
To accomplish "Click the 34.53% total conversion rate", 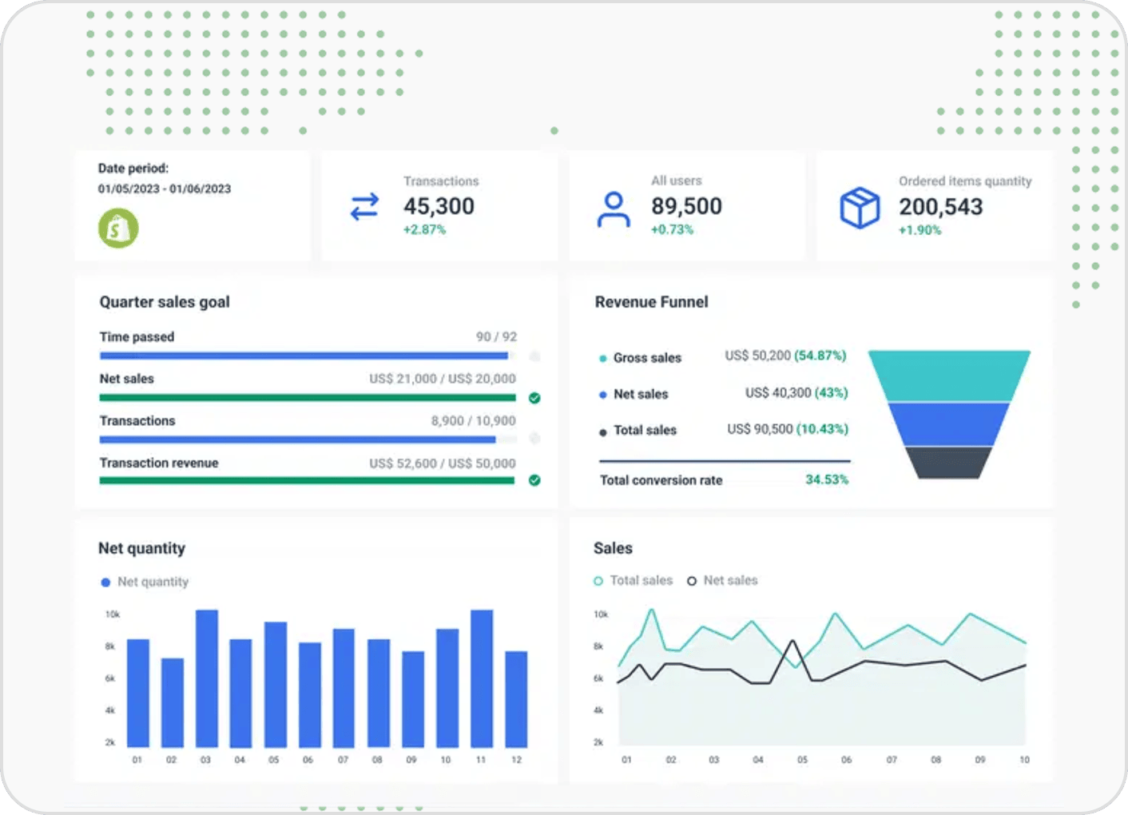I will coord(826,480).
